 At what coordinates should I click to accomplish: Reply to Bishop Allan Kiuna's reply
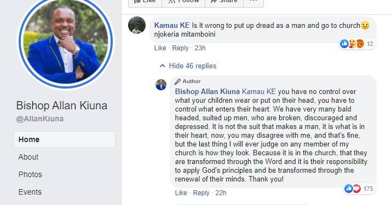click(x=201, y=193)
